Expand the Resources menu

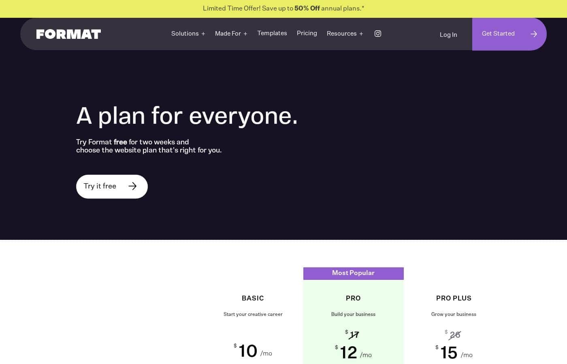click(x=345, y=34)
